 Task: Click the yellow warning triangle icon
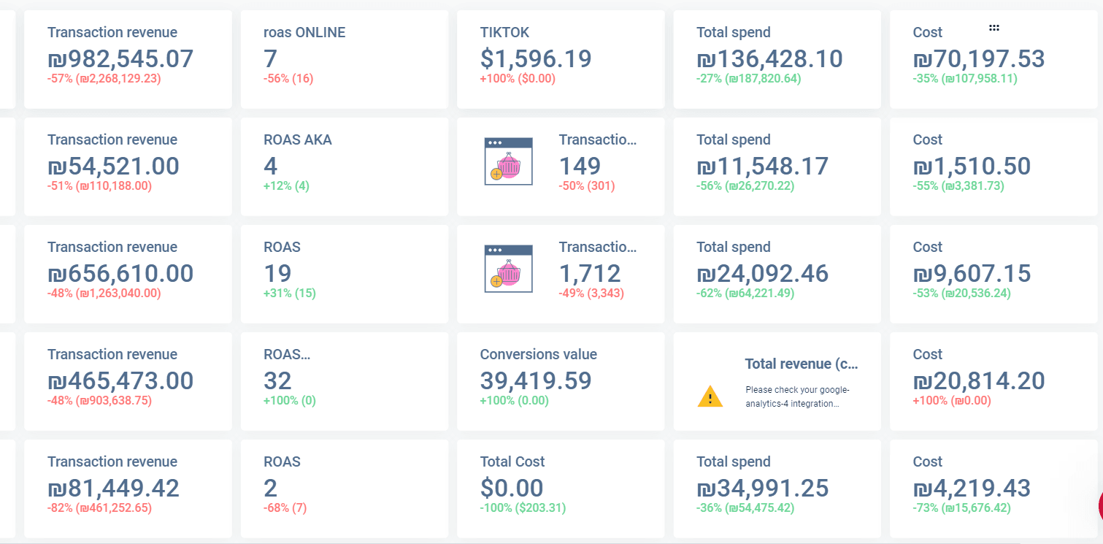(x=710, y=396)
